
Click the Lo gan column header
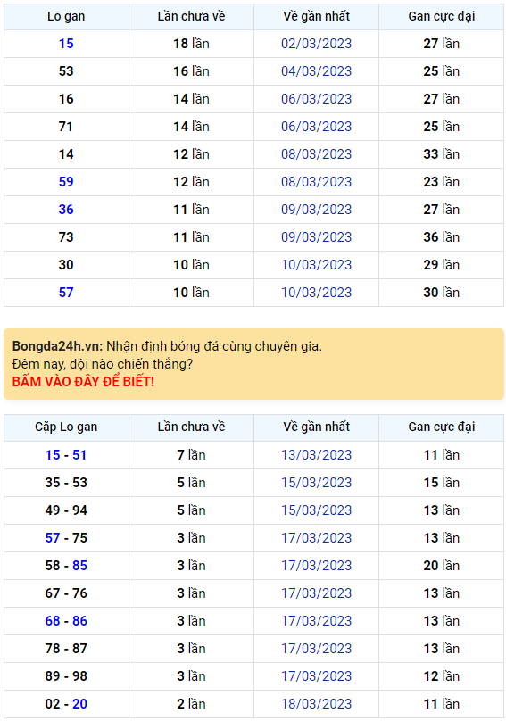coord(66,17)
